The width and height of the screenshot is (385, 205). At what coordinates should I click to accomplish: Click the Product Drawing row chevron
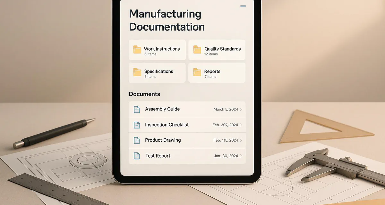coord(241,140)
